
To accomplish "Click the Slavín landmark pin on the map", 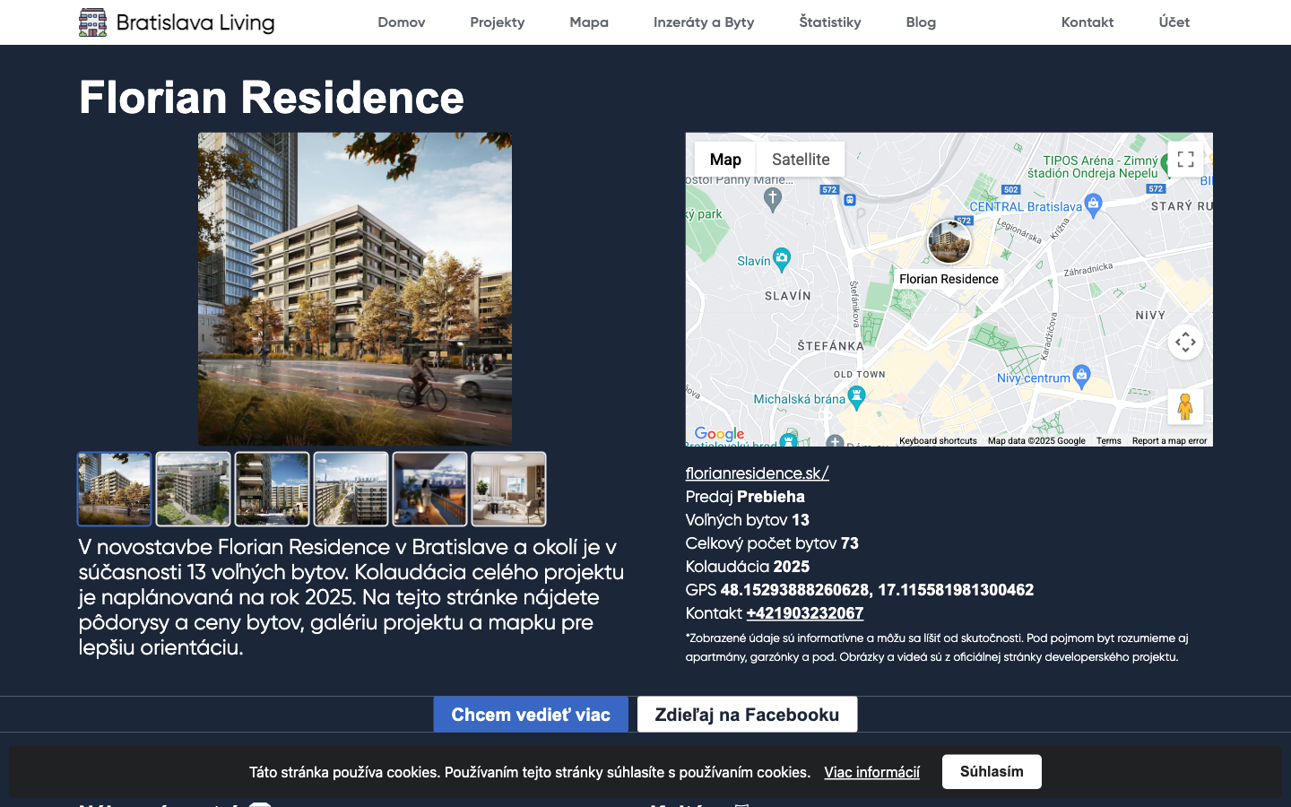I will 781,259.
